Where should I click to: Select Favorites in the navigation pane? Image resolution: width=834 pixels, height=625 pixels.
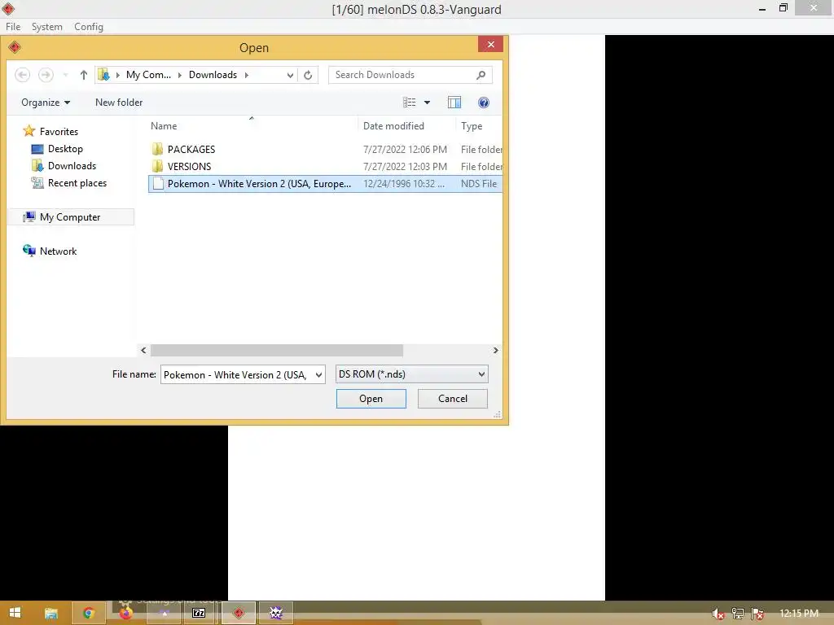(x=50, y=131)
